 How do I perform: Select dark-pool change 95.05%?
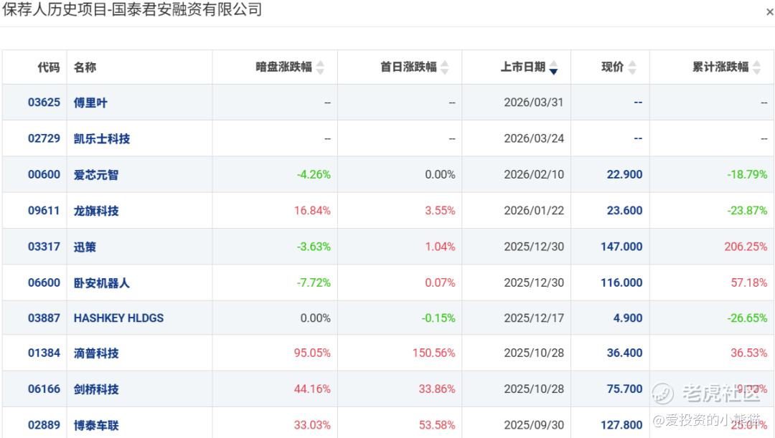tap(312, 353)
